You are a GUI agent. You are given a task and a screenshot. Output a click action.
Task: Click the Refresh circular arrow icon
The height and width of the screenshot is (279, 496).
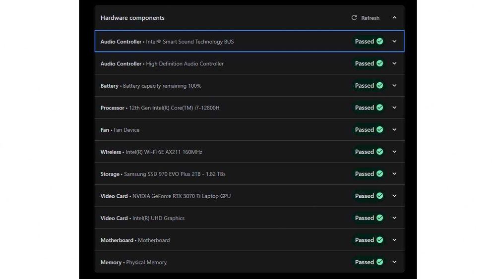point(354,18)
